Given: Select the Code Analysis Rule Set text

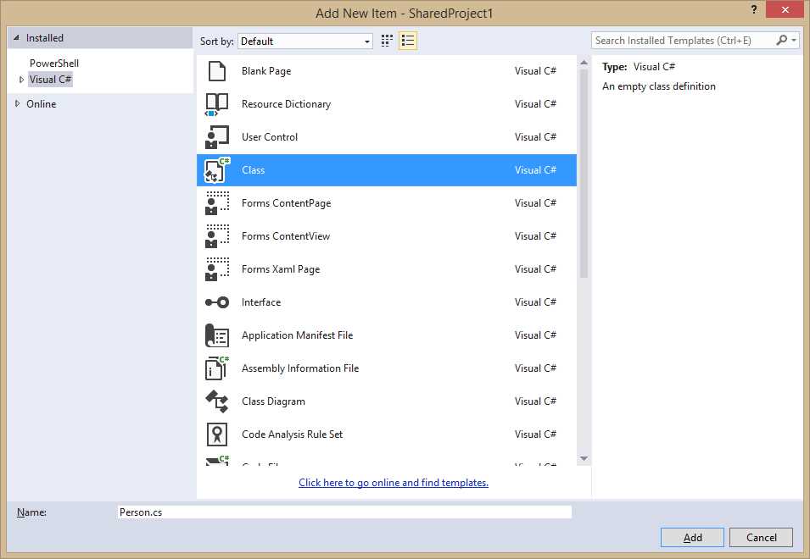Looking at the screenshot, I should pos(292,434).
